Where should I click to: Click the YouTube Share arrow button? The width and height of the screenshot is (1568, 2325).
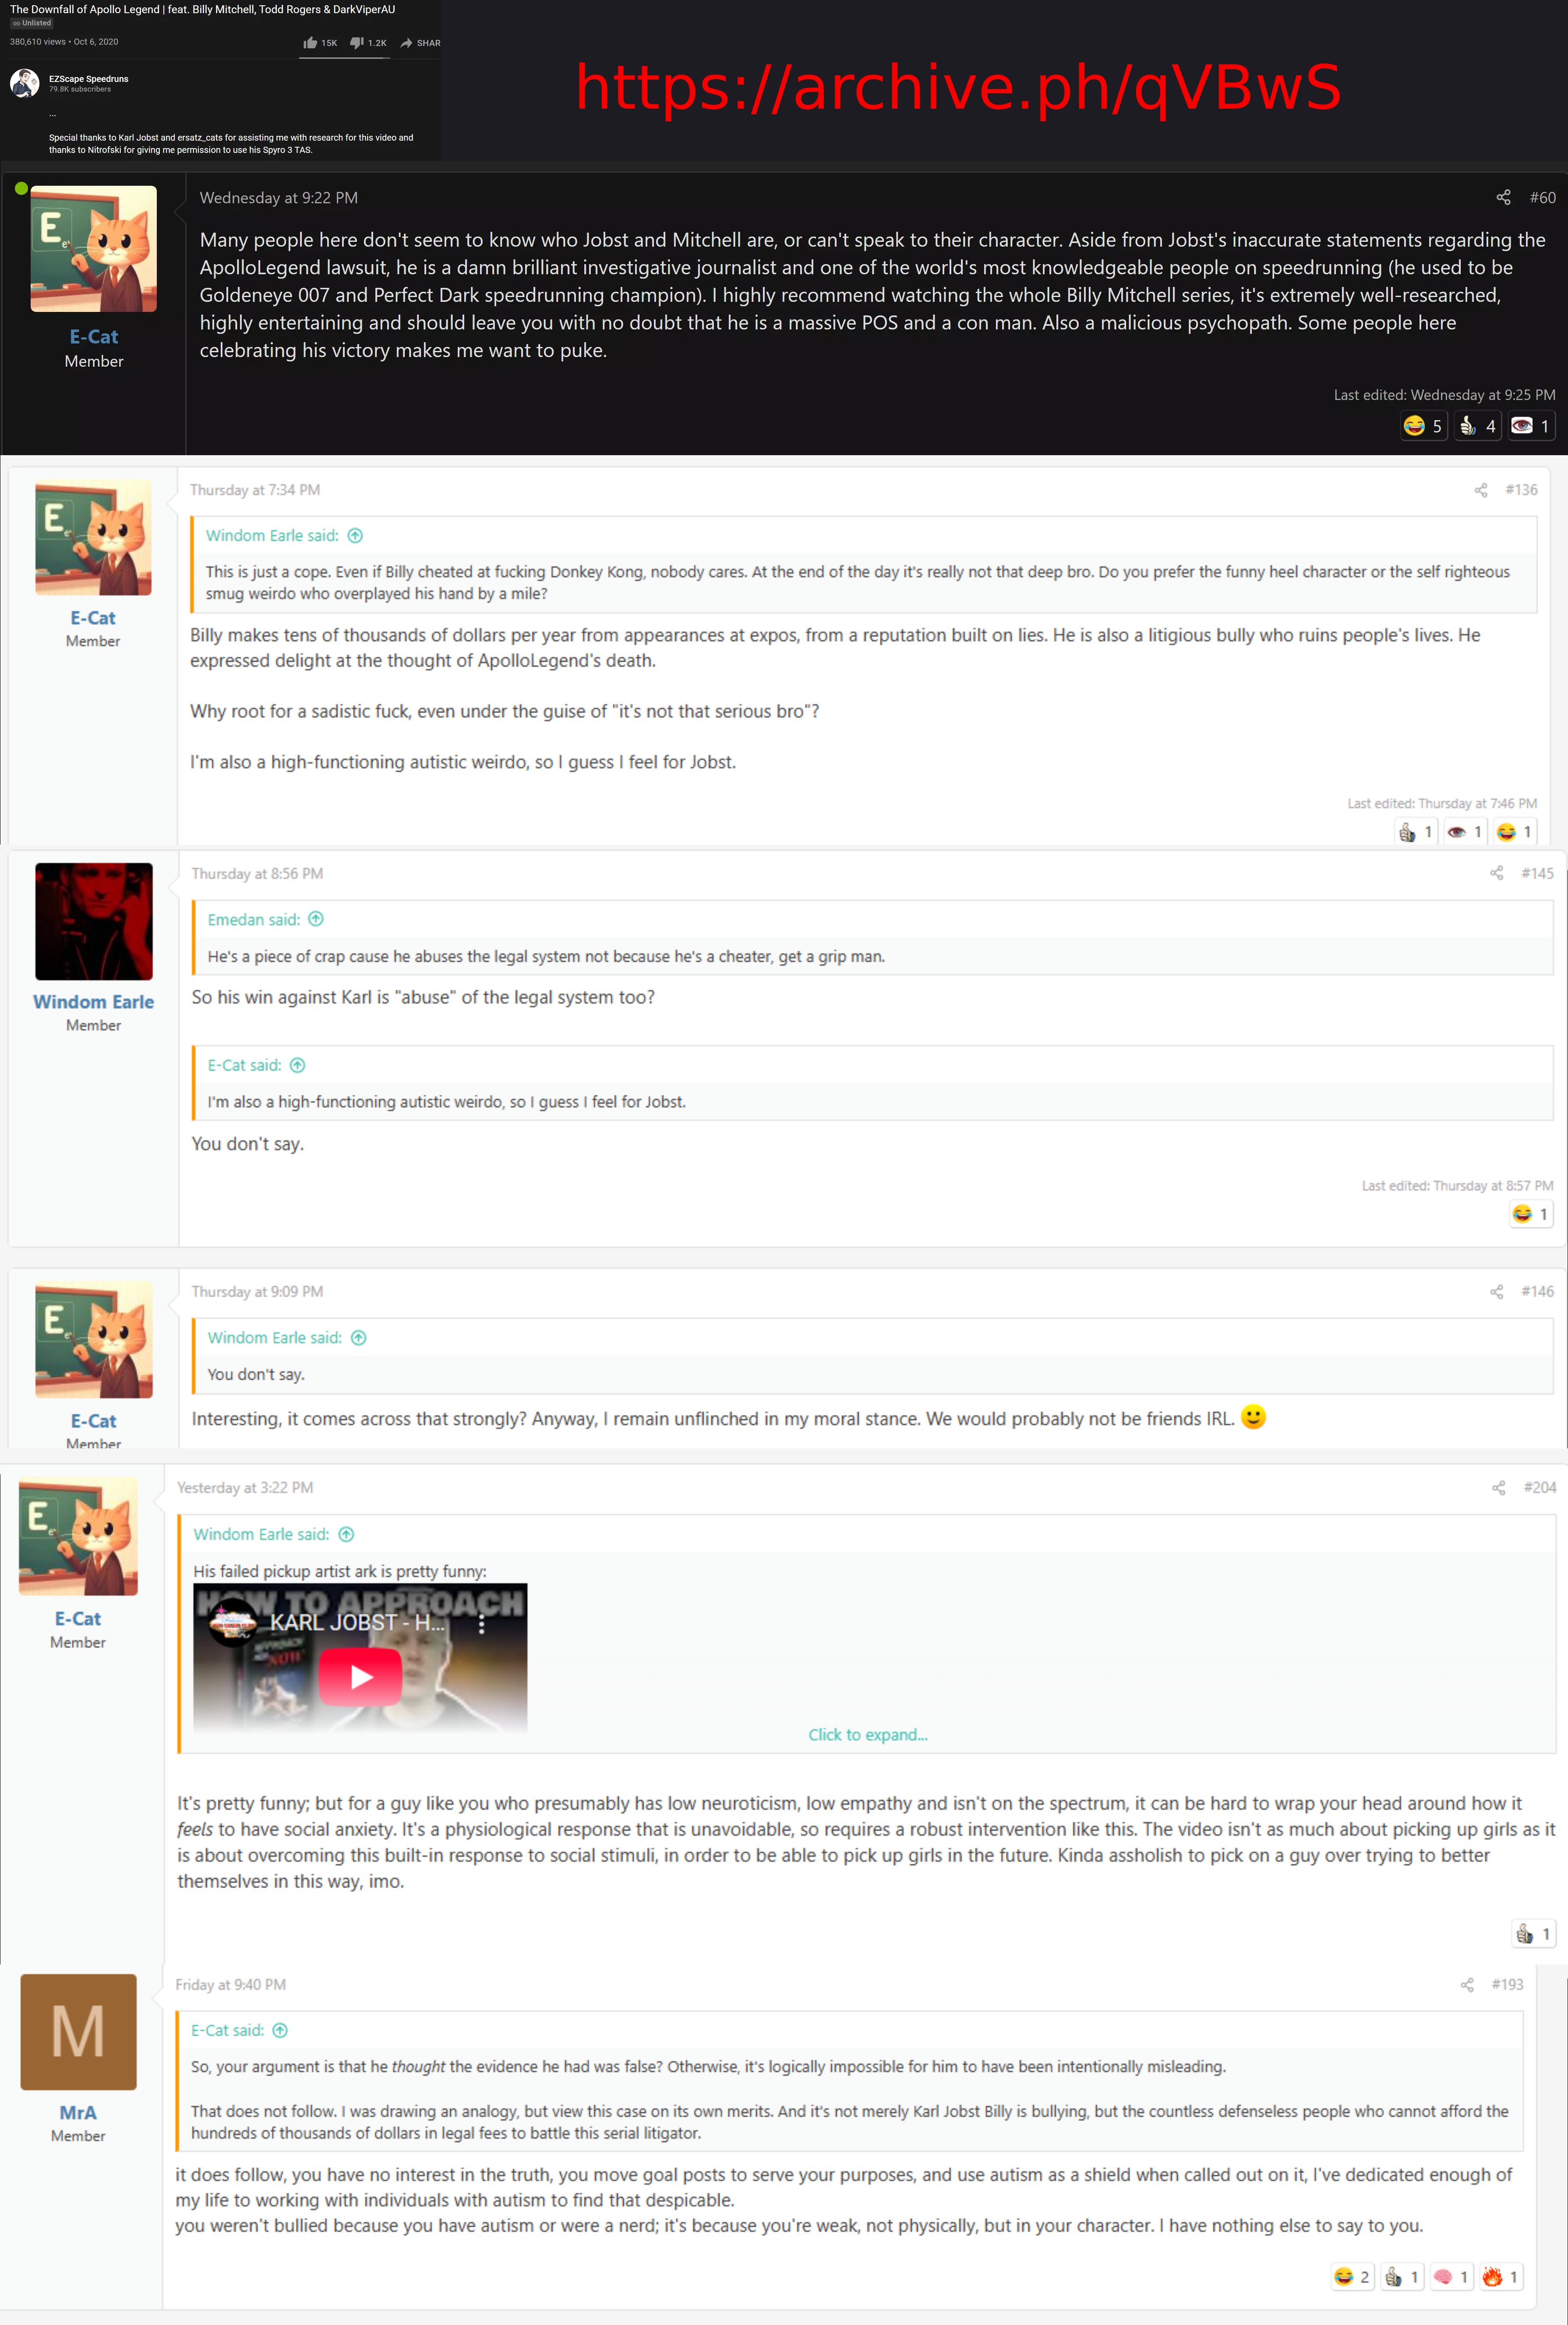[406, 43]
